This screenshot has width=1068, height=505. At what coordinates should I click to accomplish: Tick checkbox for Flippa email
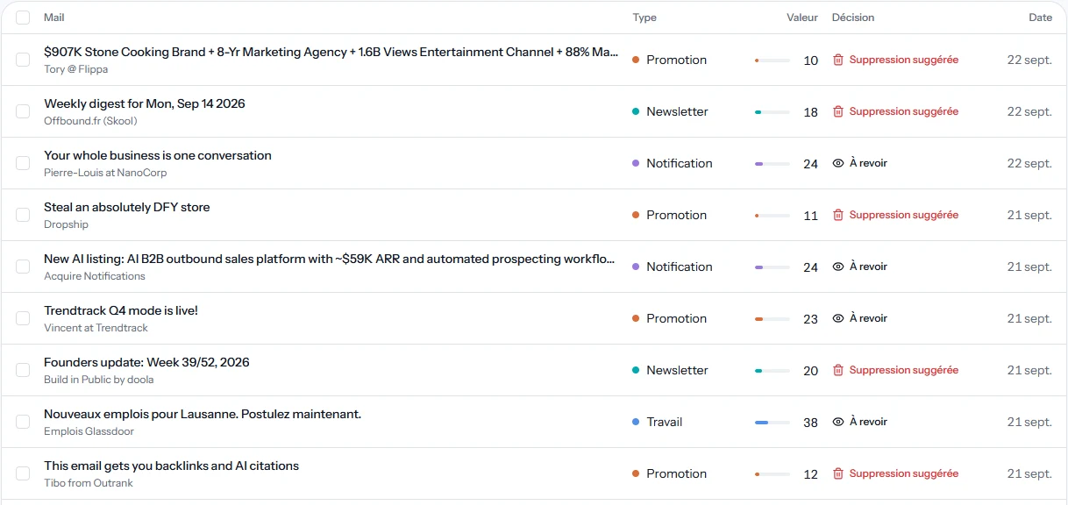point(23,60)
